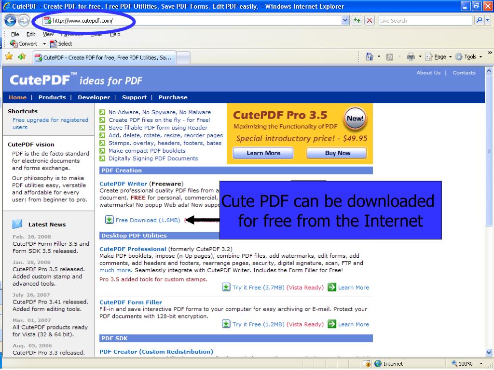
Task: Click the vertical scrollbar down arrow
Action: pos(489,352)
